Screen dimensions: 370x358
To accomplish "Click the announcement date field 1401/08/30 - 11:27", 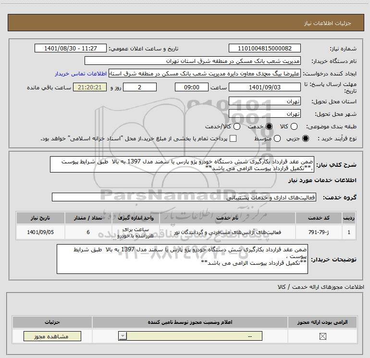I will (71, 48).
